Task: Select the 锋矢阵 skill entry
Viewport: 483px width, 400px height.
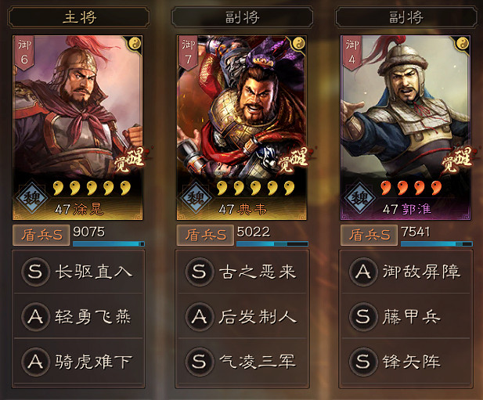Action: [x=406, y=362]
